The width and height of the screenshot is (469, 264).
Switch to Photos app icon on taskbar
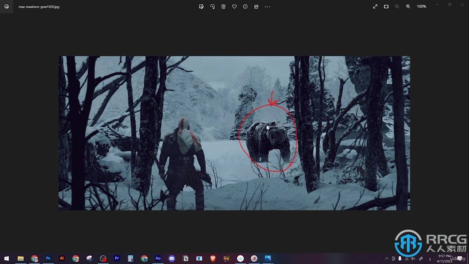[268, 258]
